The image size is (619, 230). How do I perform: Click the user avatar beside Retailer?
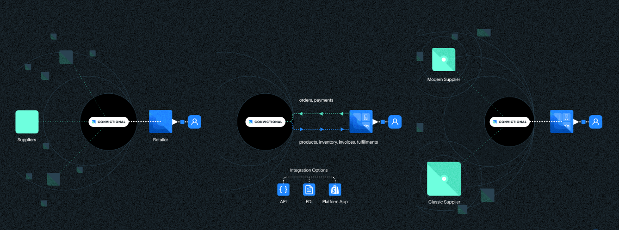coord(194,122)
